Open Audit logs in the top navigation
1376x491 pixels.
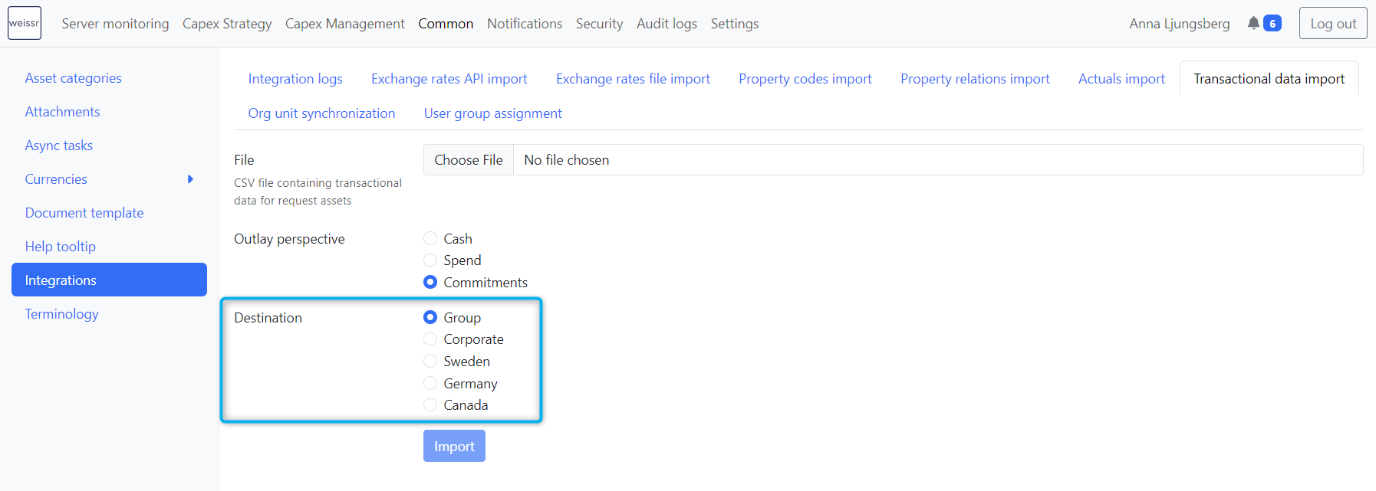(x=667, y=24)
